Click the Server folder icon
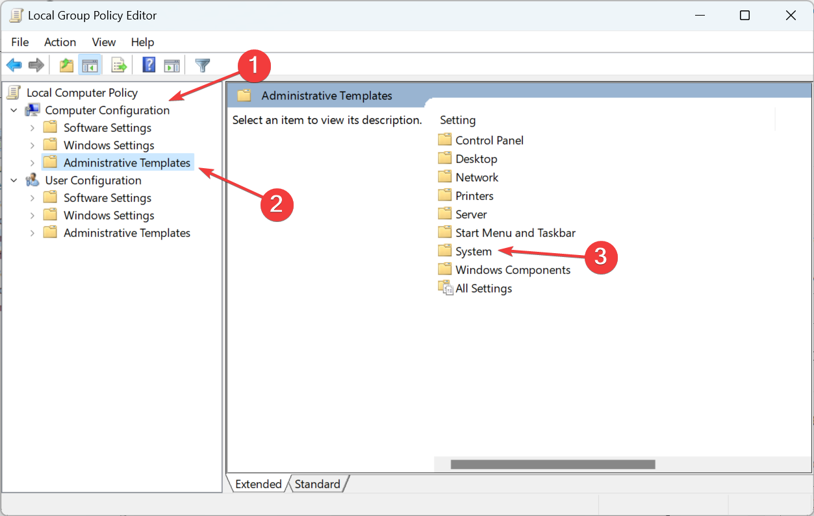This screenshot has width=814, height=516. [x=445, y=214]
